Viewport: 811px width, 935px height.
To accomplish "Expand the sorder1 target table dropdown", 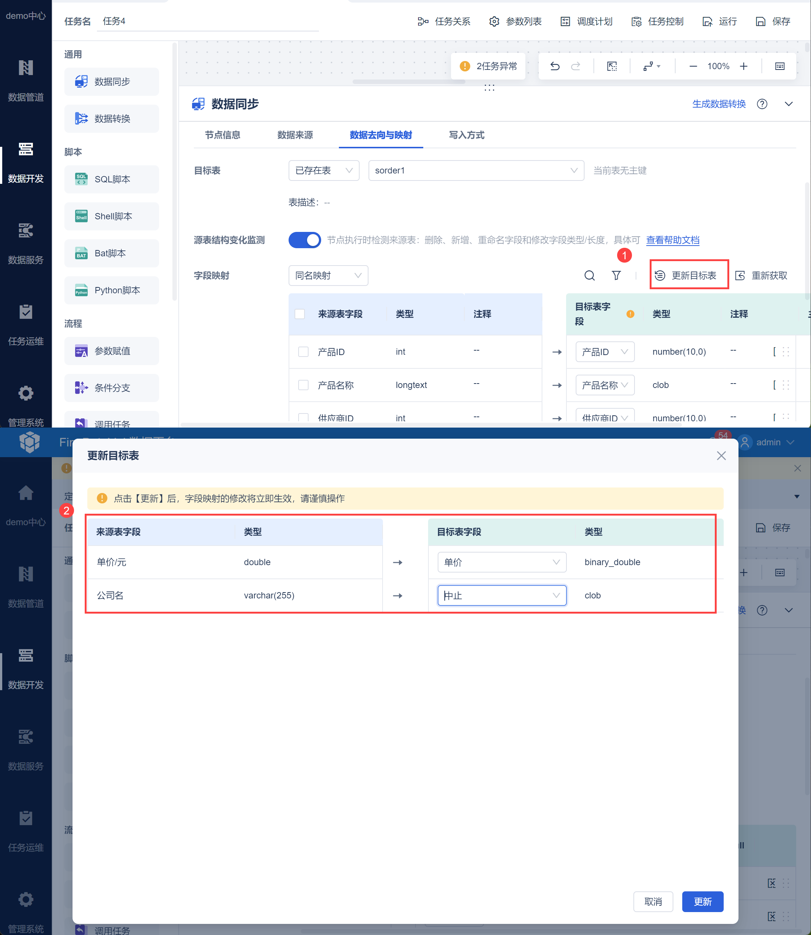I will 476,171.
